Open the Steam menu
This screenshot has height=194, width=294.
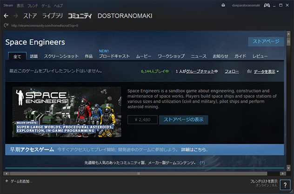[x=8, y=6]
